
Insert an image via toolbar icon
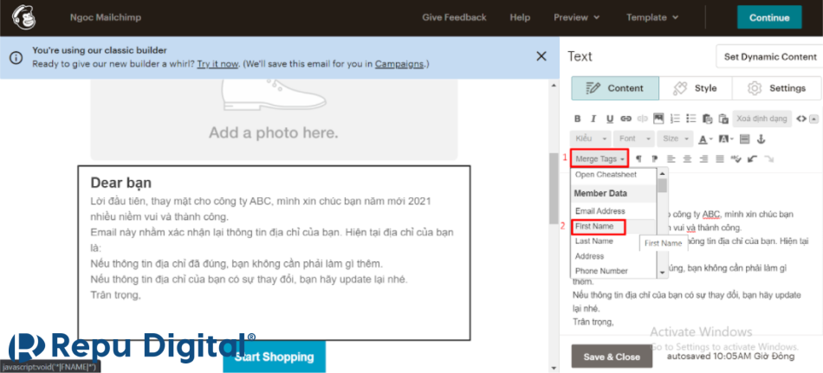click(x=658, y=119)
